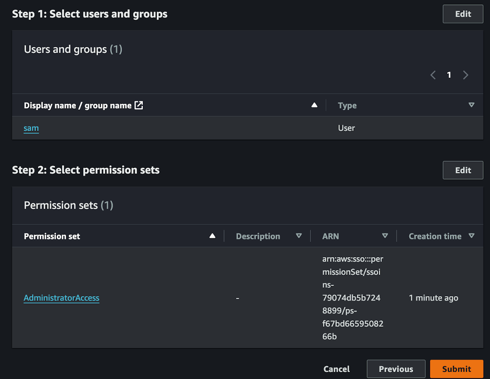
Task: Select the ARN value of AdministratorAccess
Action: (x=353, y=298)
